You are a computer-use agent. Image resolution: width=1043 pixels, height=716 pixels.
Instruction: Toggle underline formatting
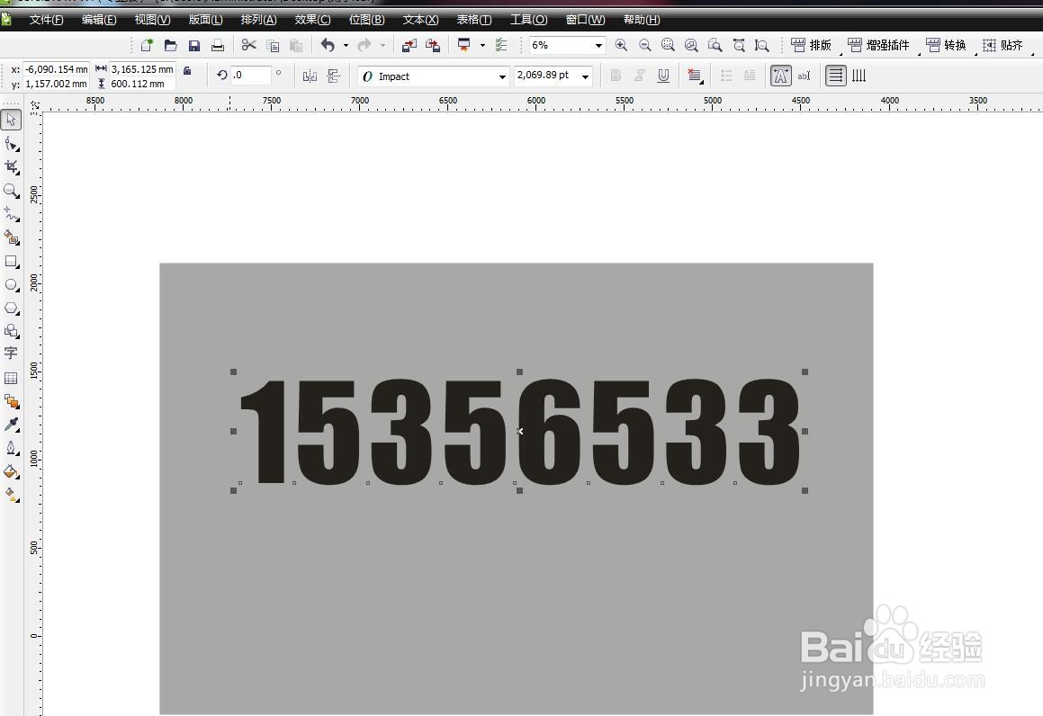pos(663,76)
